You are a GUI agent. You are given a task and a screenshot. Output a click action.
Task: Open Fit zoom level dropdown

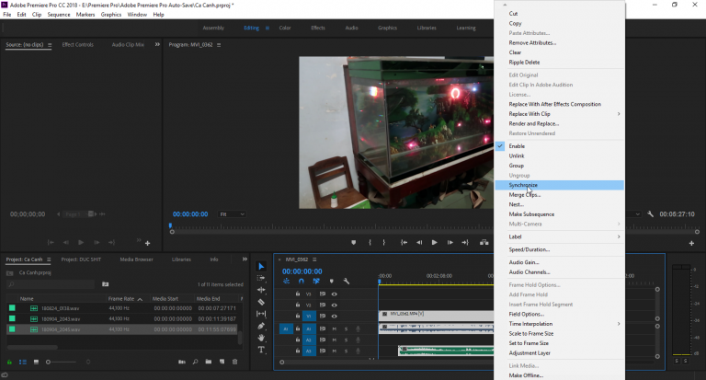tap(232, 214)
